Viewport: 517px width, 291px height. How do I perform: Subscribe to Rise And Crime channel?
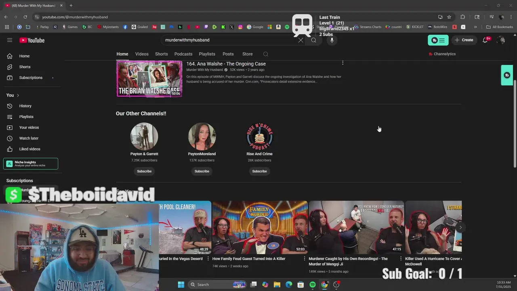tap(259, 171)
